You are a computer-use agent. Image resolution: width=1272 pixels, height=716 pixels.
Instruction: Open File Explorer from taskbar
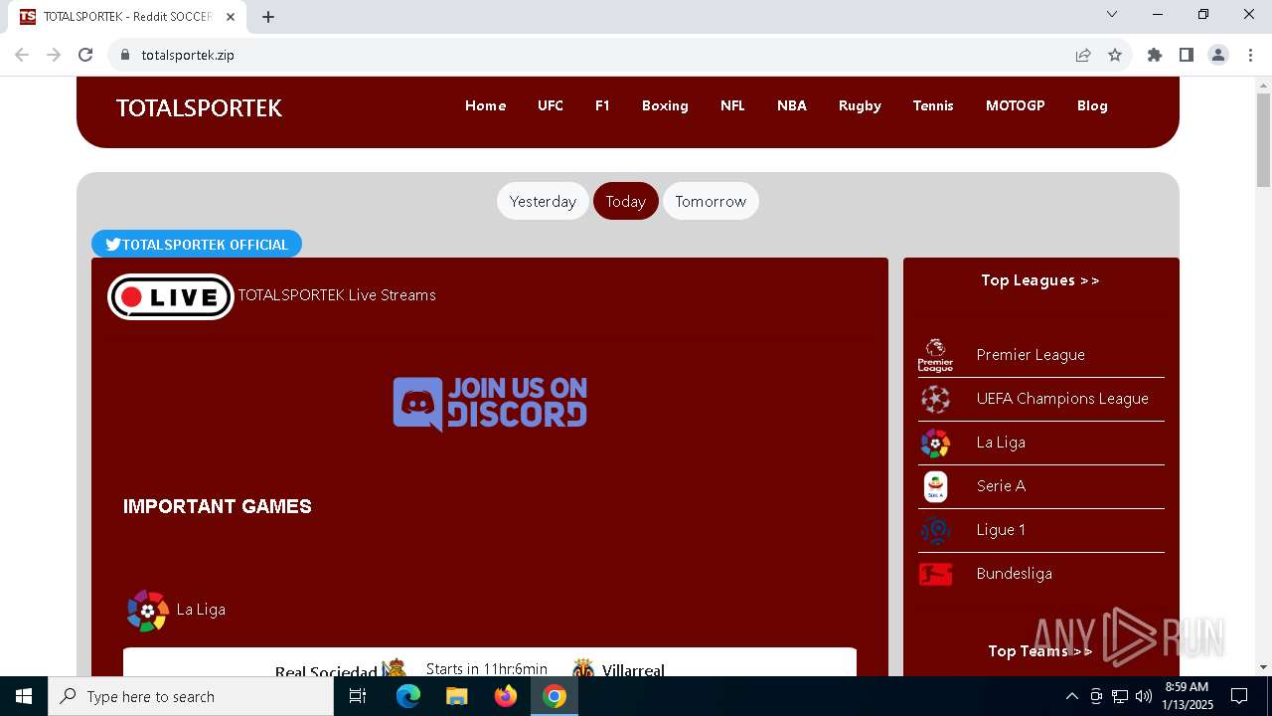[x=456, y=696]
